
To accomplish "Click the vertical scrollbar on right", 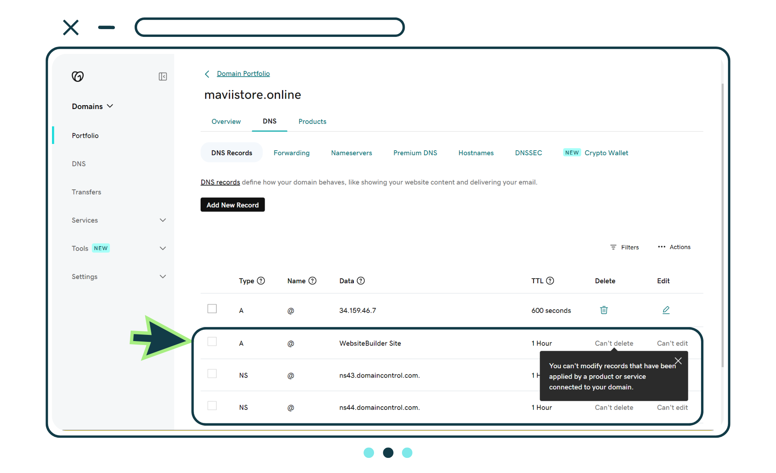I will 722,225.
